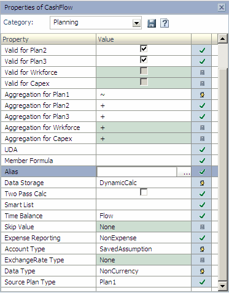Toggle the Valid for Capex checkbox
229x293 pixels.
[x=144, y=82]
